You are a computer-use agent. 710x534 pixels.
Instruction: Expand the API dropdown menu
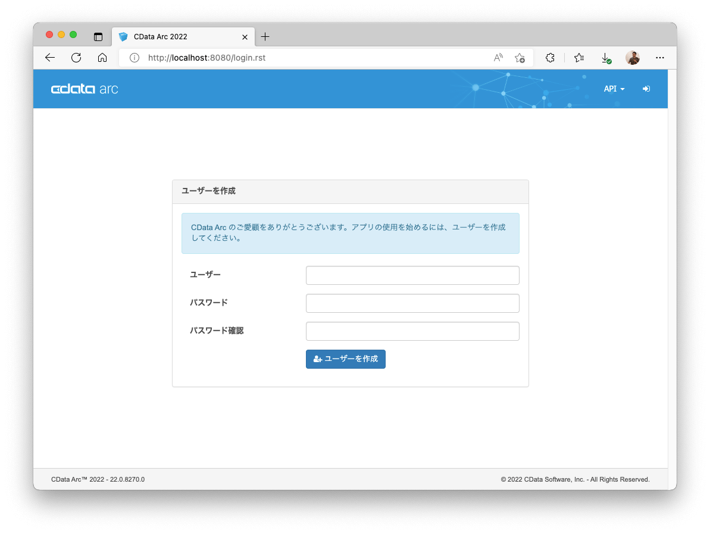(614, 89)
